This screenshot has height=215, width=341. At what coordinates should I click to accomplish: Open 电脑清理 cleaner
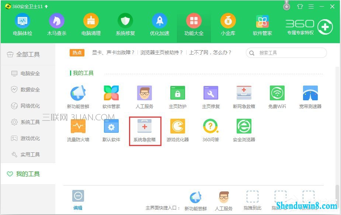pos(91,25)
